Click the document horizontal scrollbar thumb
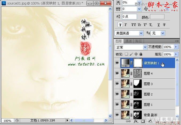The image size is (181, 125). tap(84, 120)
